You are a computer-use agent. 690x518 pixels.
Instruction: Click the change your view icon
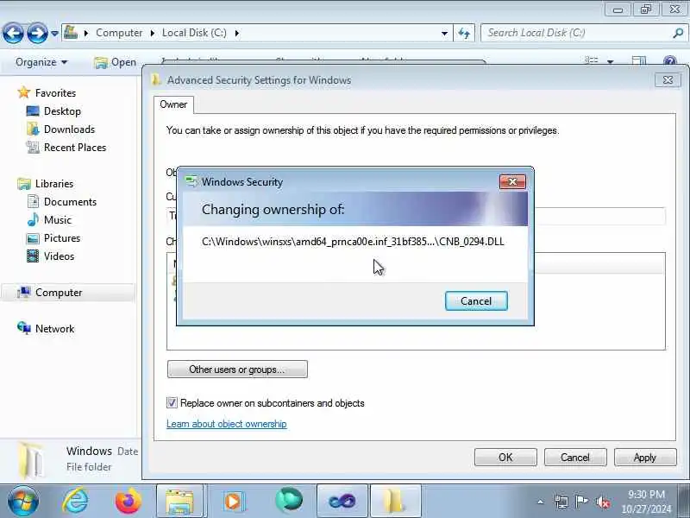592,60
